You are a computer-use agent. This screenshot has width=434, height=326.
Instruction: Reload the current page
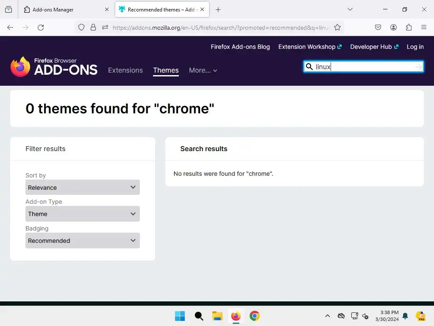(x=41, y=28)
